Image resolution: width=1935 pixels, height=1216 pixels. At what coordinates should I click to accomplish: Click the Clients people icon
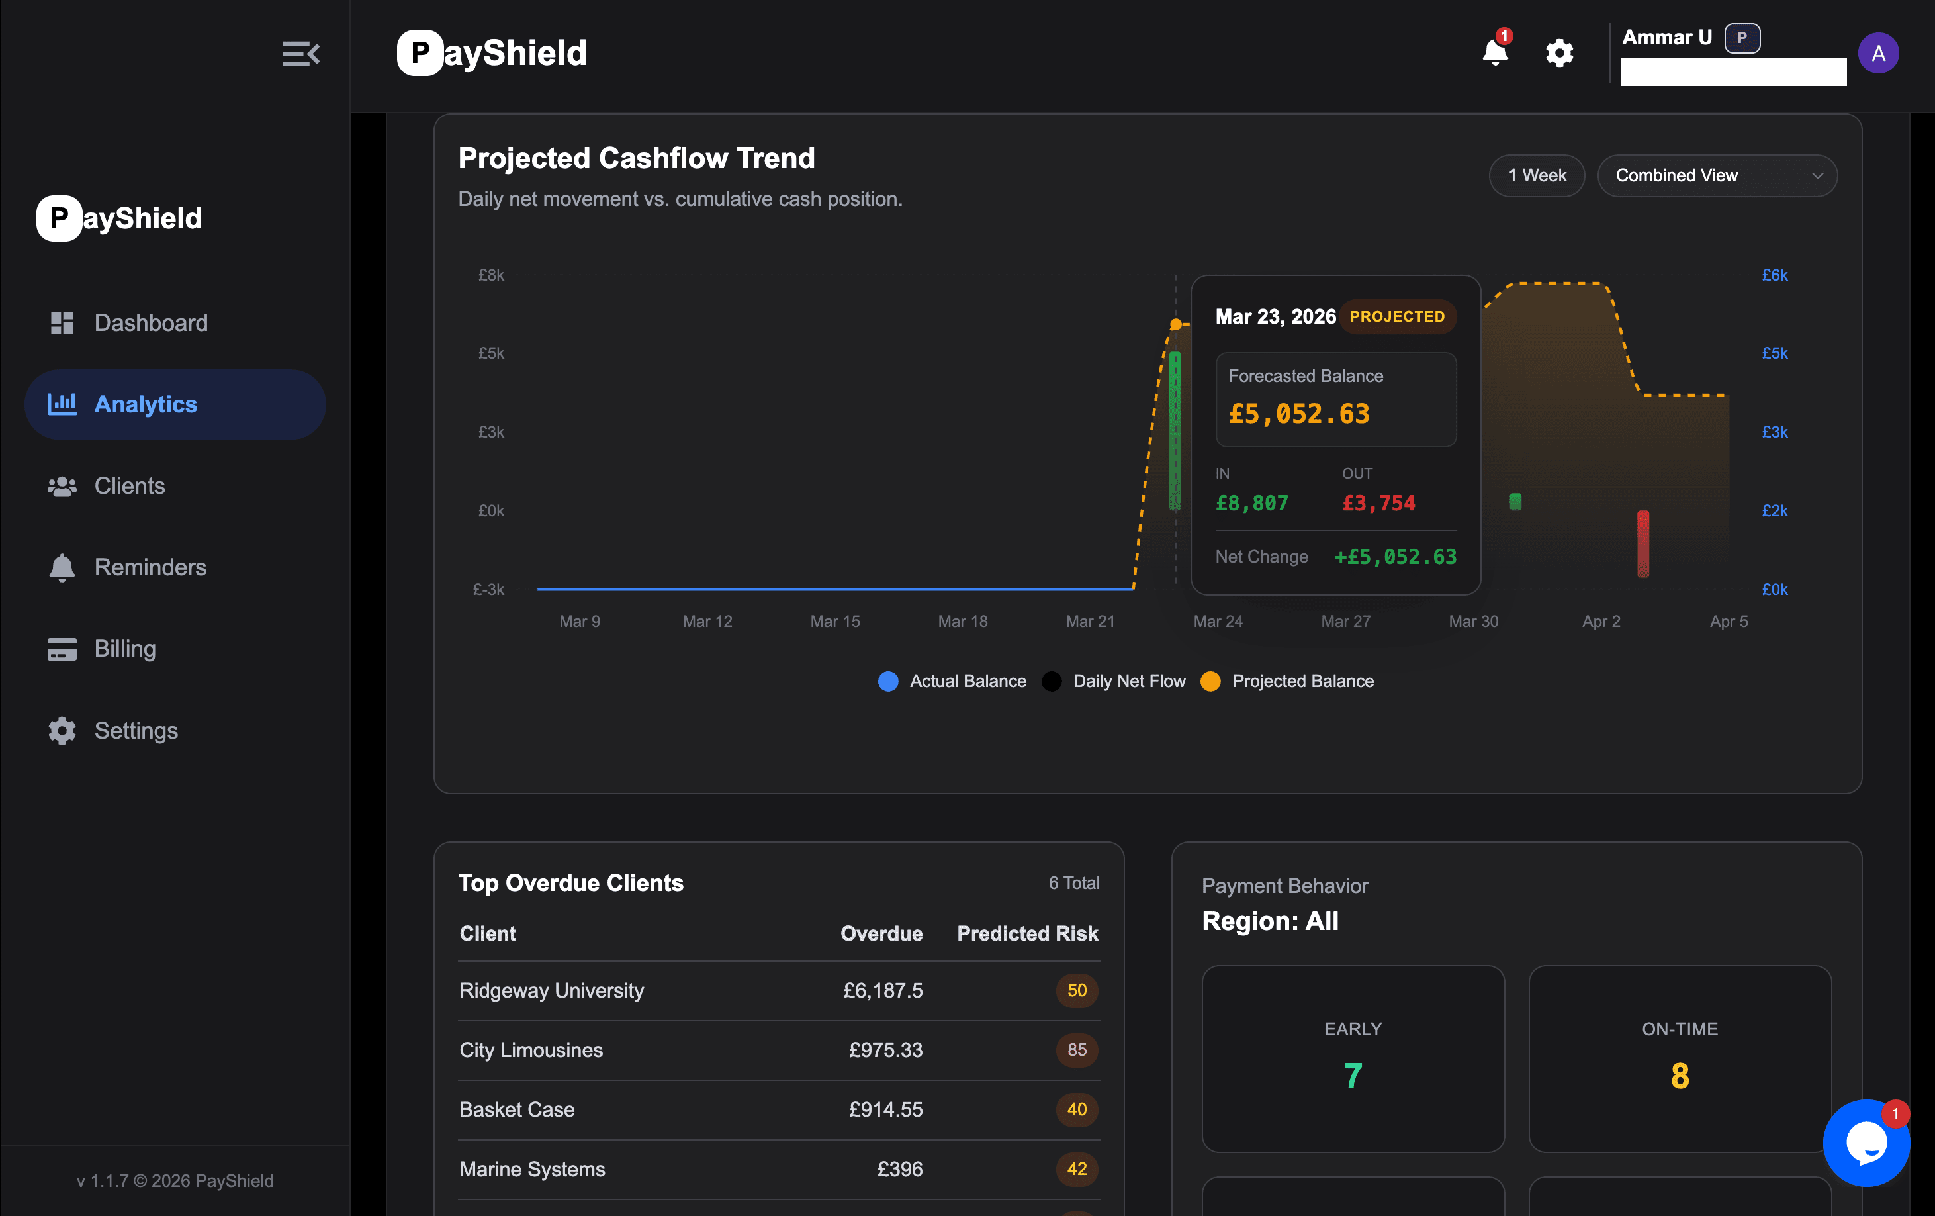[62, 487]
